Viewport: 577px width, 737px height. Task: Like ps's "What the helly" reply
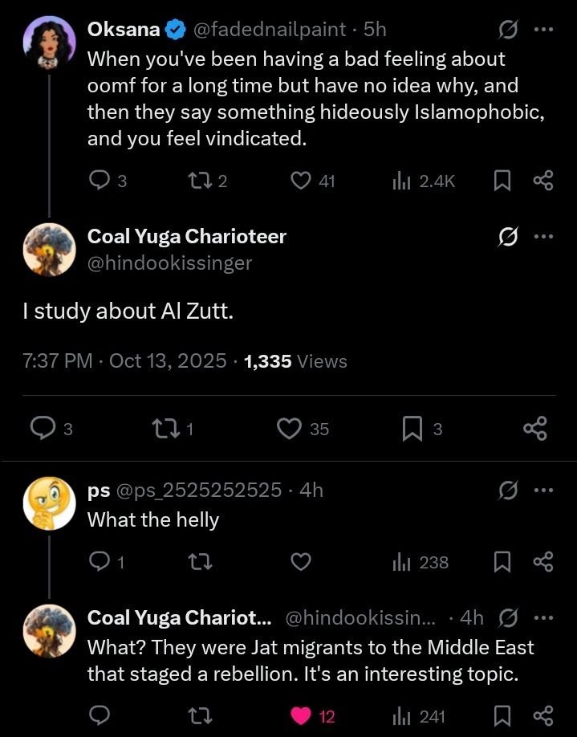[x=300, y=562]
